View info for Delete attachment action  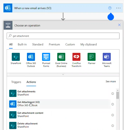point(113,126)
